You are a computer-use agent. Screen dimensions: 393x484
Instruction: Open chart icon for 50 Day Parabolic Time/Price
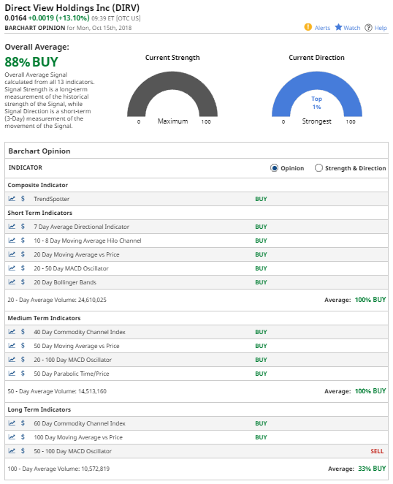point(12,373)
